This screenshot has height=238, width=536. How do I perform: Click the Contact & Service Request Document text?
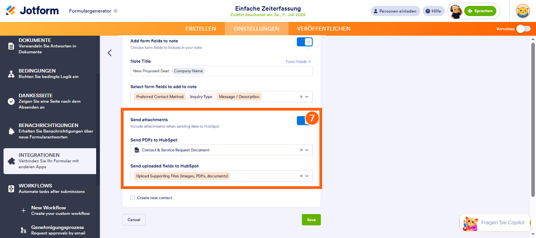point(176,150)
